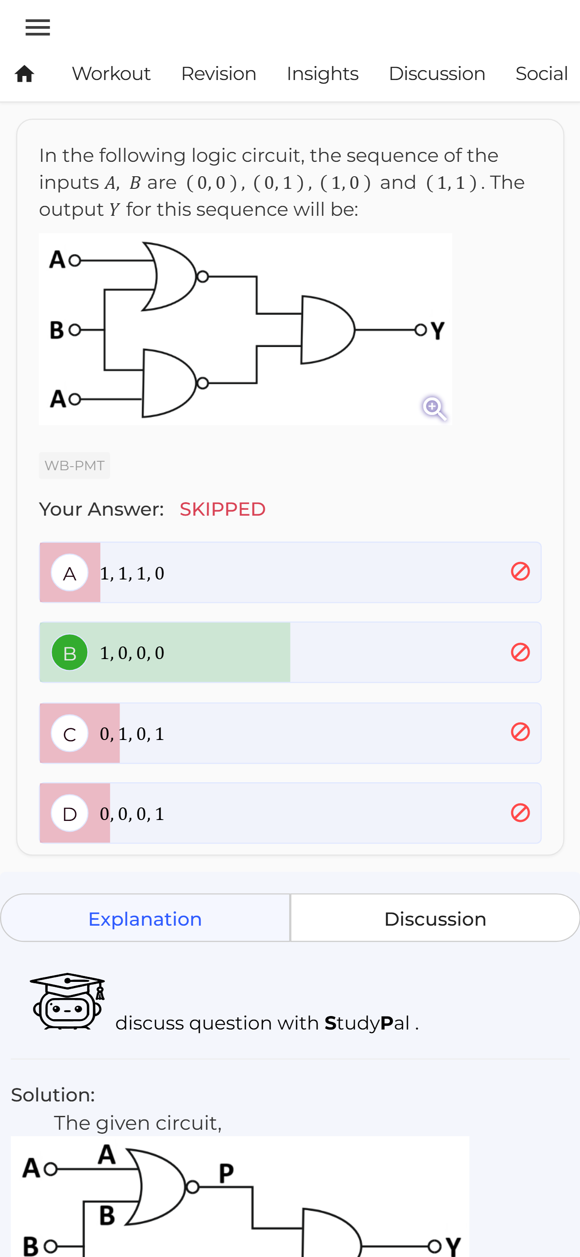This screenshot has width=580, height=1257.
Task: Open the Insights menu item
Action: tap(322, 74)
